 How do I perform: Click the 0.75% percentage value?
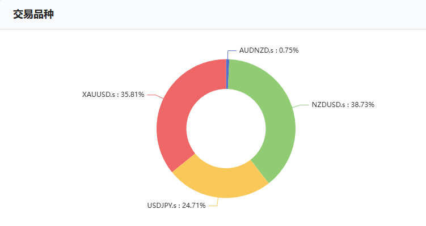289,50
